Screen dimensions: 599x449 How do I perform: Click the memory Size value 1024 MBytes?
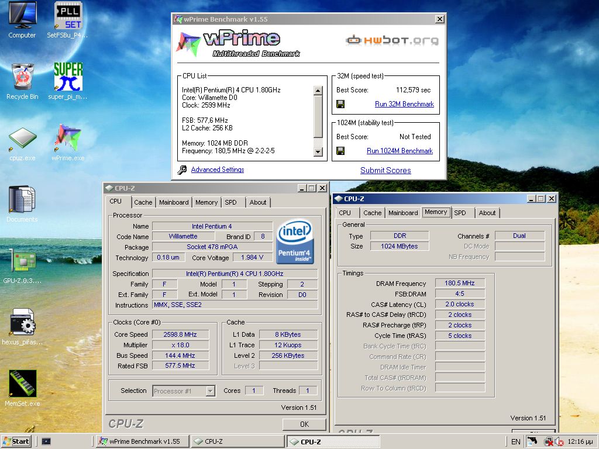click(x=399, y=246)
